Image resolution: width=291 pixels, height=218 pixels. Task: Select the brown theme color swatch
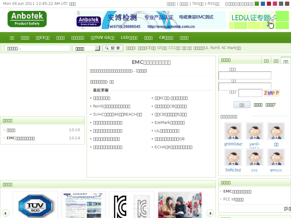click(287, 4)
